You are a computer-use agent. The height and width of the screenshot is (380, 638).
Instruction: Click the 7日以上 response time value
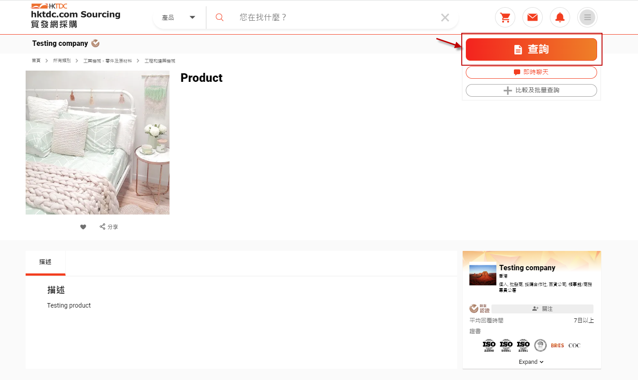584,321
